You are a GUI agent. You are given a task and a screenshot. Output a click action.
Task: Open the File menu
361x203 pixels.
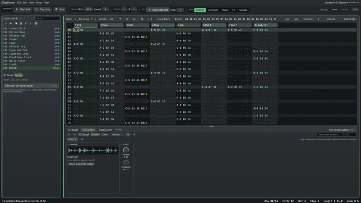click(x=19, y=3)
